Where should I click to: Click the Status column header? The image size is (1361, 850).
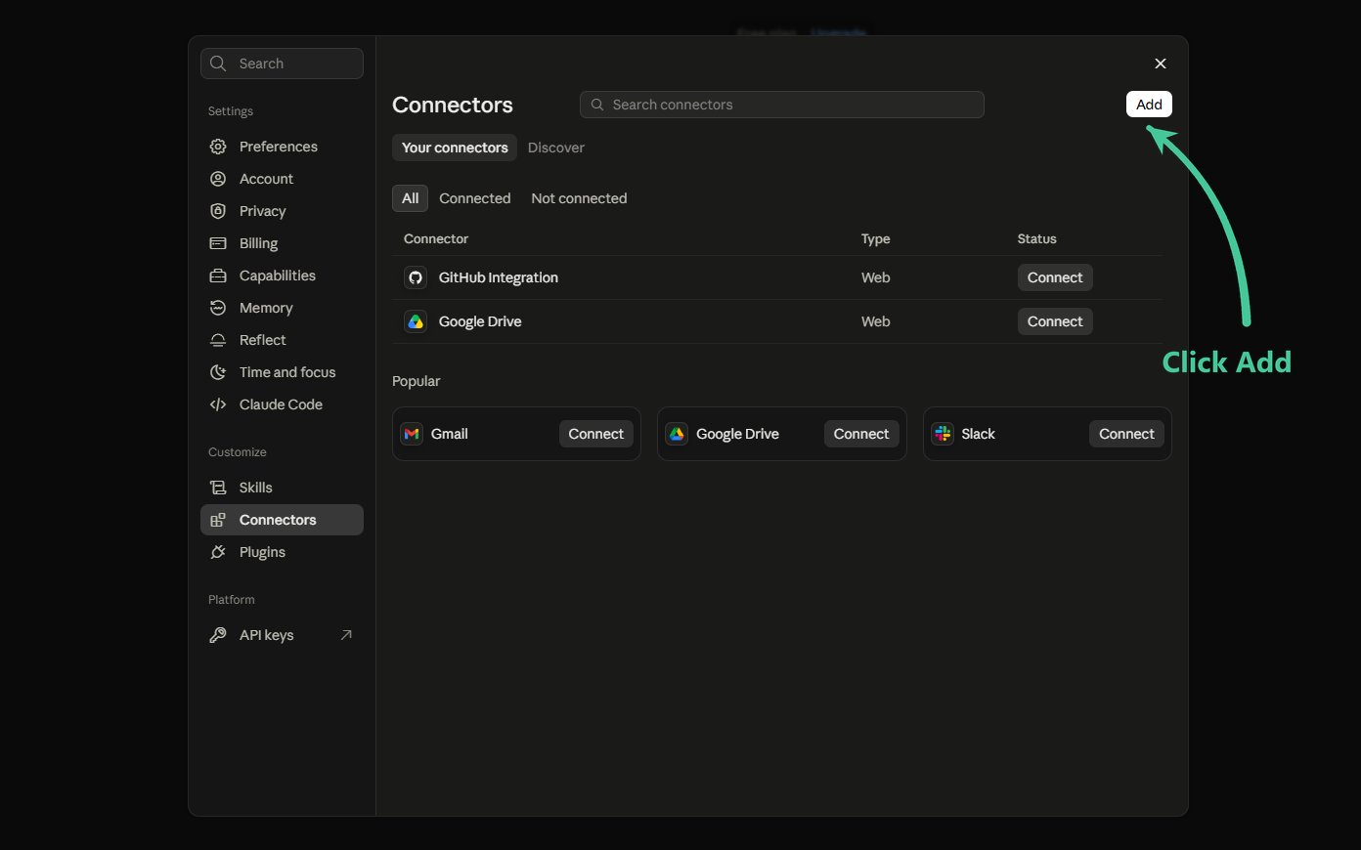[x=1036, y=238]
